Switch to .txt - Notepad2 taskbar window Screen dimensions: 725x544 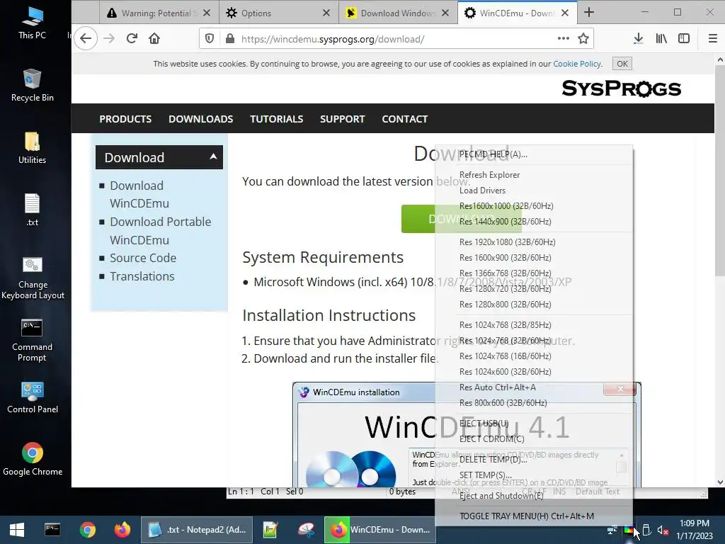coord(197,530)
